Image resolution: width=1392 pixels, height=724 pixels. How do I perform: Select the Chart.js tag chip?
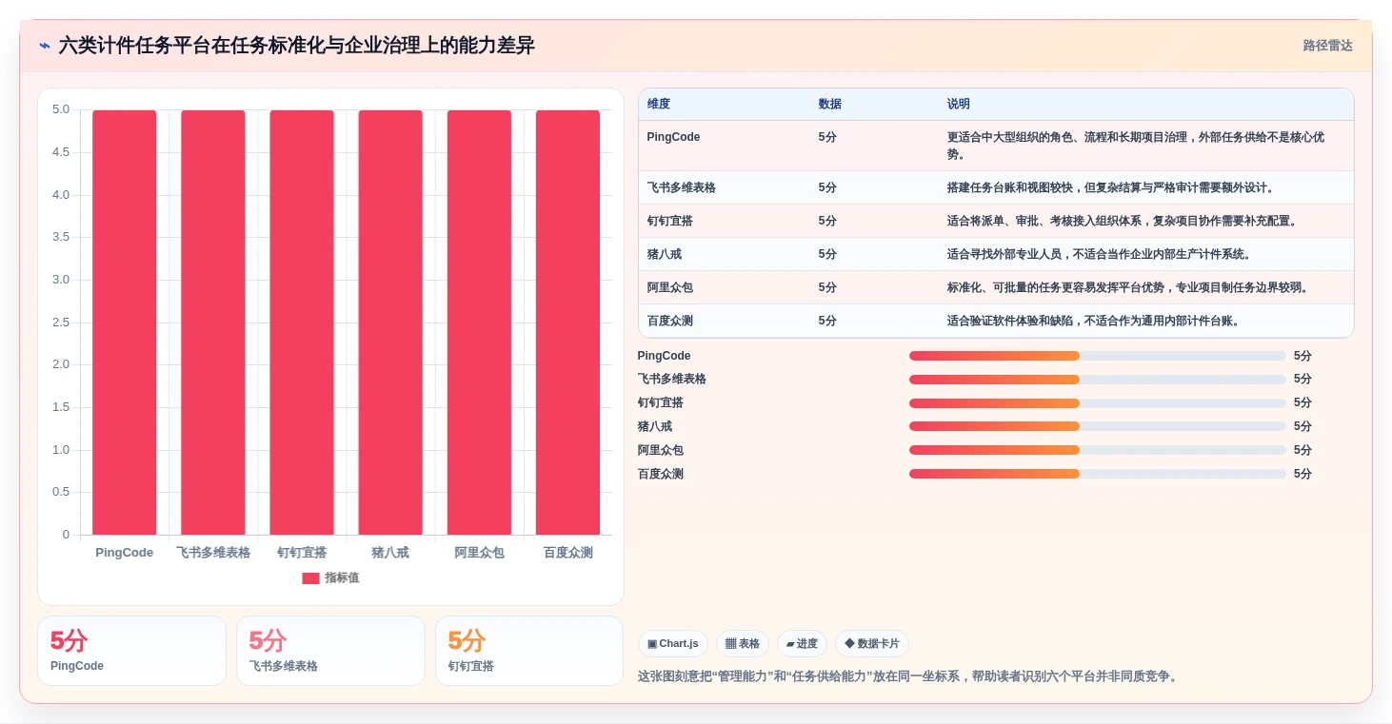pos(673,644)
